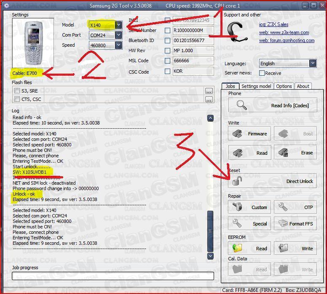Tick the HW Rev checkbox
Image resolution: width=327 pixels, height=294 pixels.
[167, 50]
